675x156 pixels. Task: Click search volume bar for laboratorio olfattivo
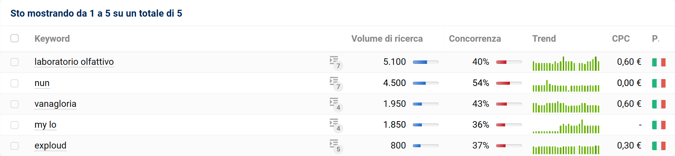pyautogui.click(x=425, y=62)
